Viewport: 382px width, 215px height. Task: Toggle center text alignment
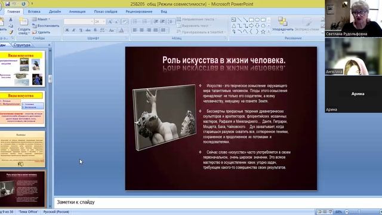pyautogui.click(x=142, y=30)
